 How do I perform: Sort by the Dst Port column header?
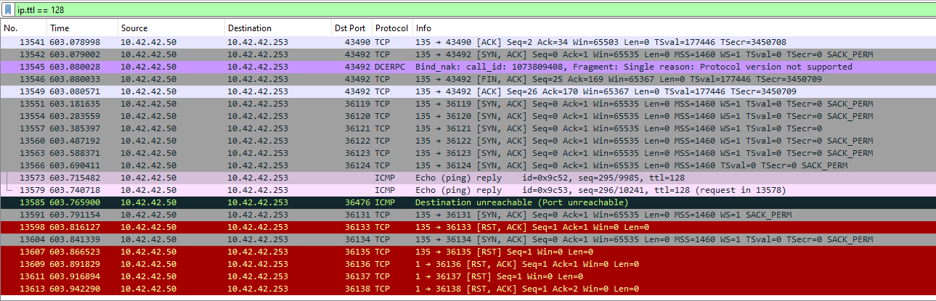point(352,28)
